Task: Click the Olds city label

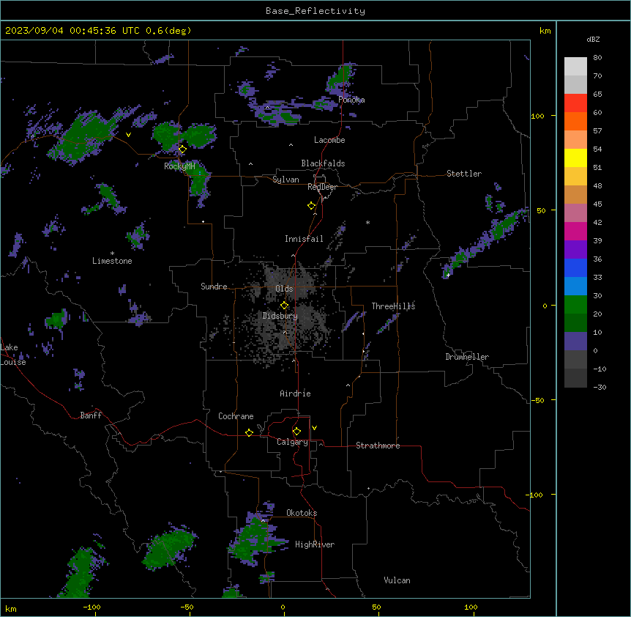Action: [x=284, y=289]
